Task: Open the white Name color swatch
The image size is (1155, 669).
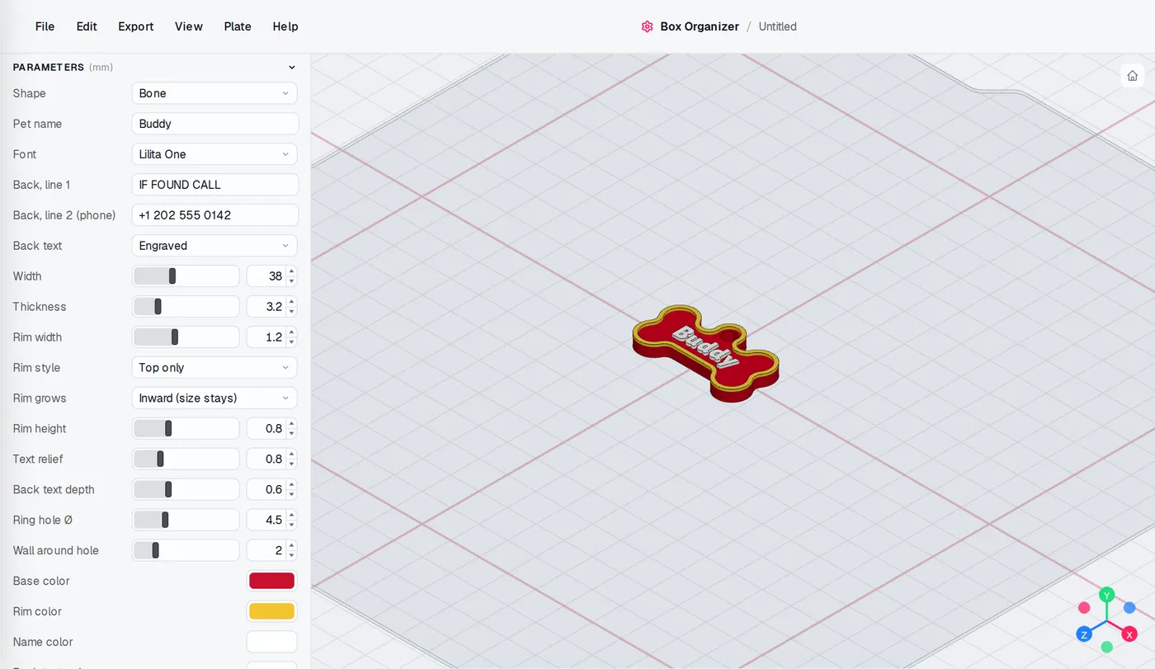Action: tap(271, 642)
